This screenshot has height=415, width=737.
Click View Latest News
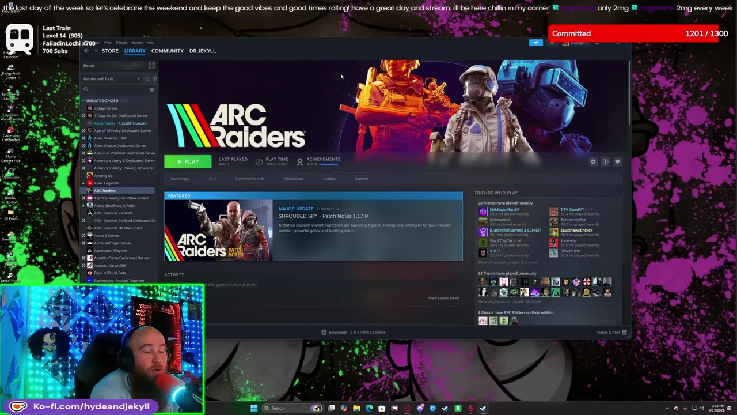coord(443,298)
